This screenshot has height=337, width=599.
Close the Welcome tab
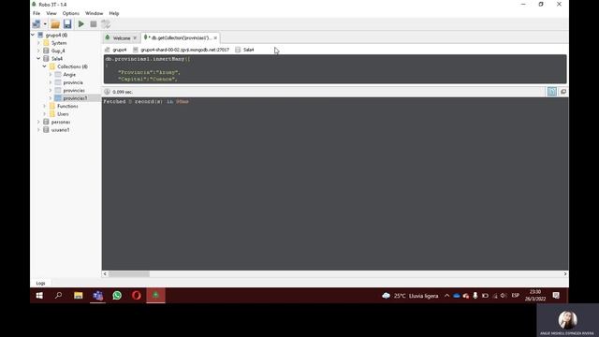[135, 37]
